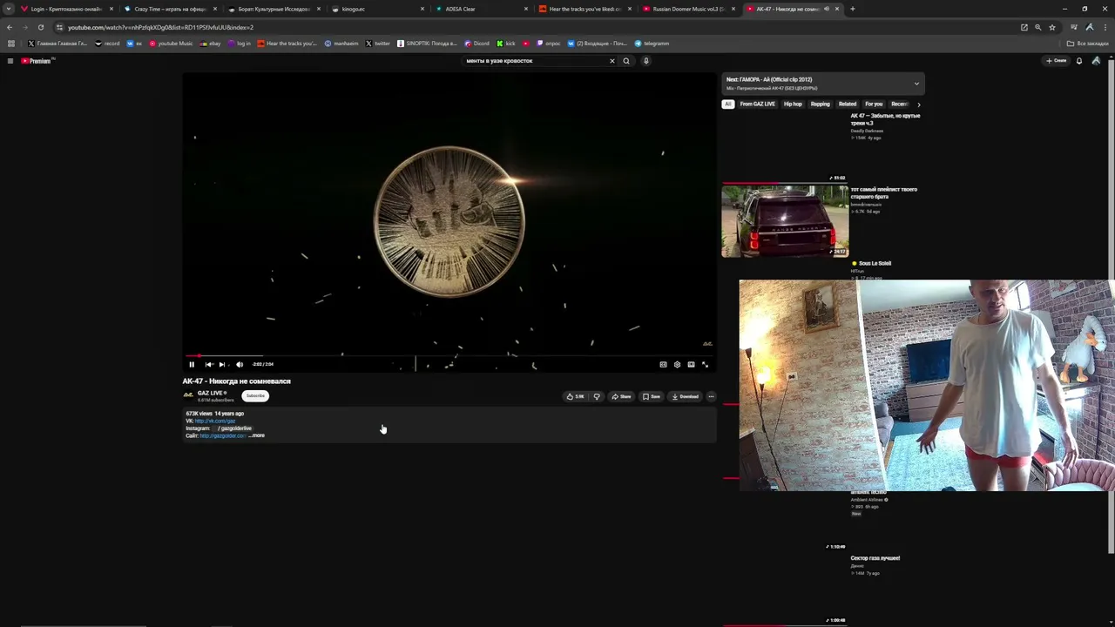This screenshot has height=627, width=1115.
Task: Open manhaeim bookmark
Action: click(341, 44)
